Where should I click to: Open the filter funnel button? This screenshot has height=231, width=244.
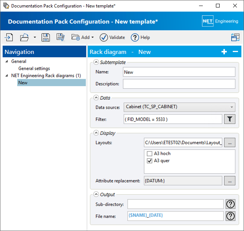point(229,119)
